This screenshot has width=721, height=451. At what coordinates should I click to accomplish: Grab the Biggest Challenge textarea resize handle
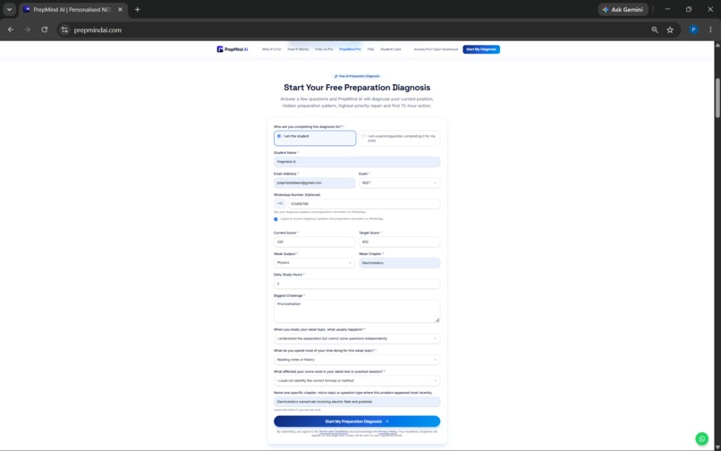(437, 319)
